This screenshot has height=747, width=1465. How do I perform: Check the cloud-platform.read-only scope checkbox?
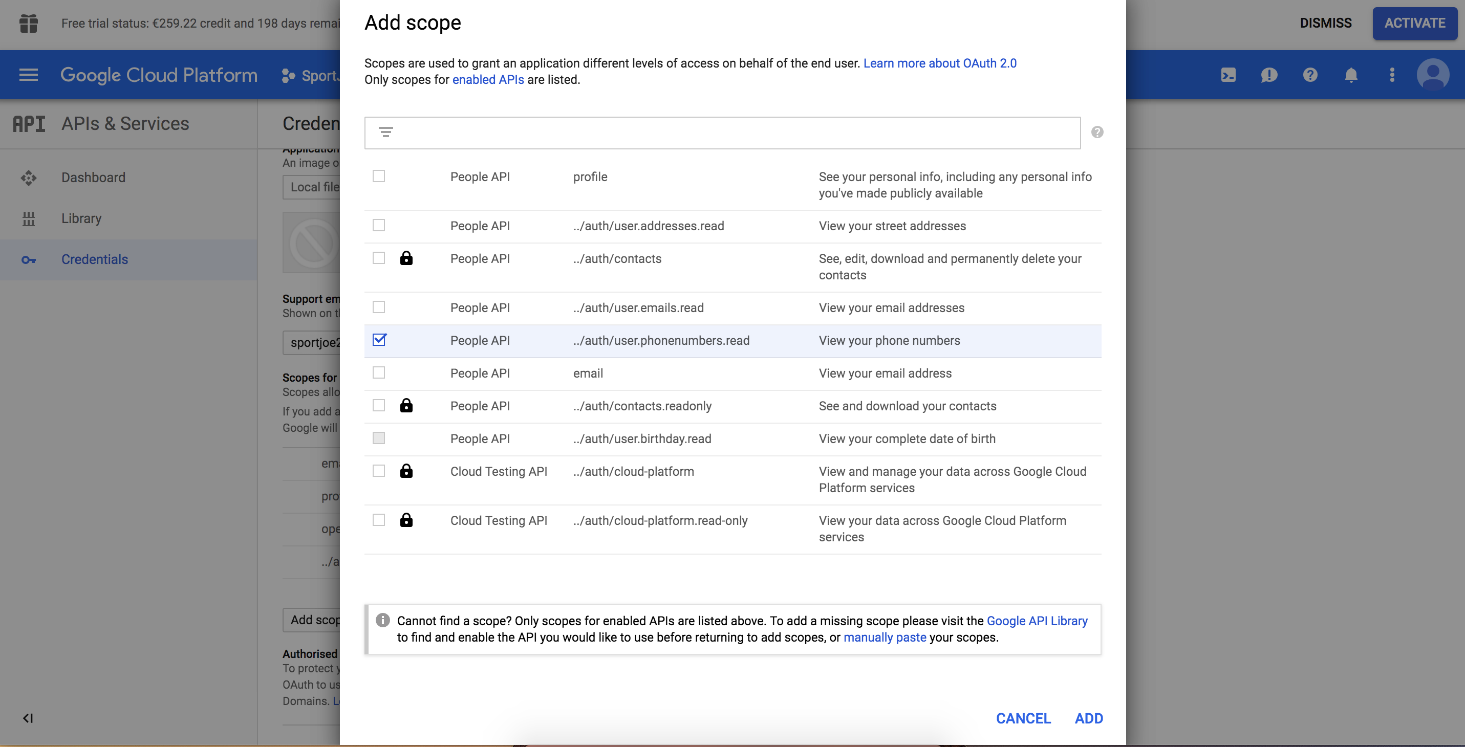click(379, 520)
